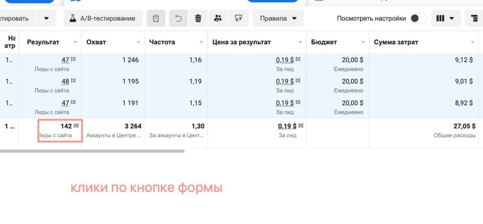Sort by the Частота column header
The image size is (483, 224).
pyautogui.click(x=162, y=42)
